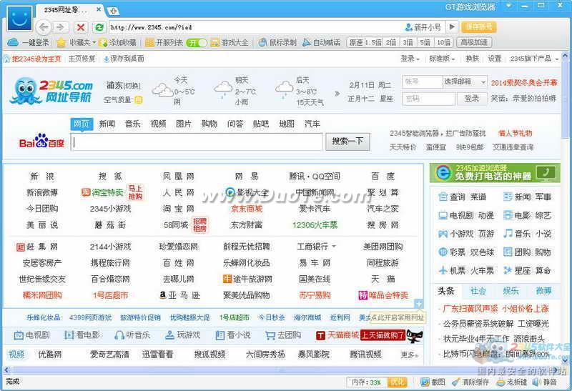Open 影视大全 link with play icon
This screenshot has width=572, height=391.
click(247, 192)
